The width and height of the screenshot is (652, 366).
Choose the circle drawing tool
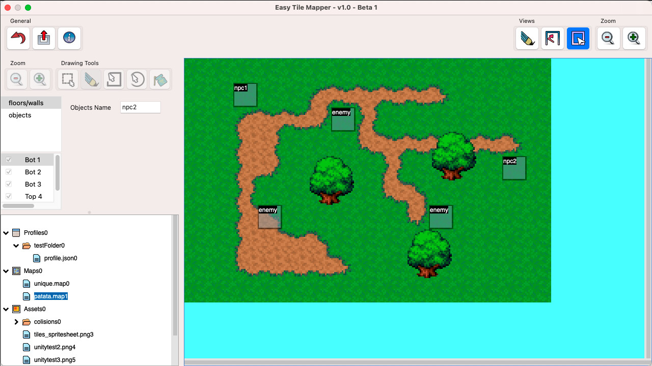coord(137,79)
